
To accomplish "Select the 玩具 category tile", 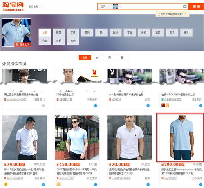I will (x=186, y=33).
